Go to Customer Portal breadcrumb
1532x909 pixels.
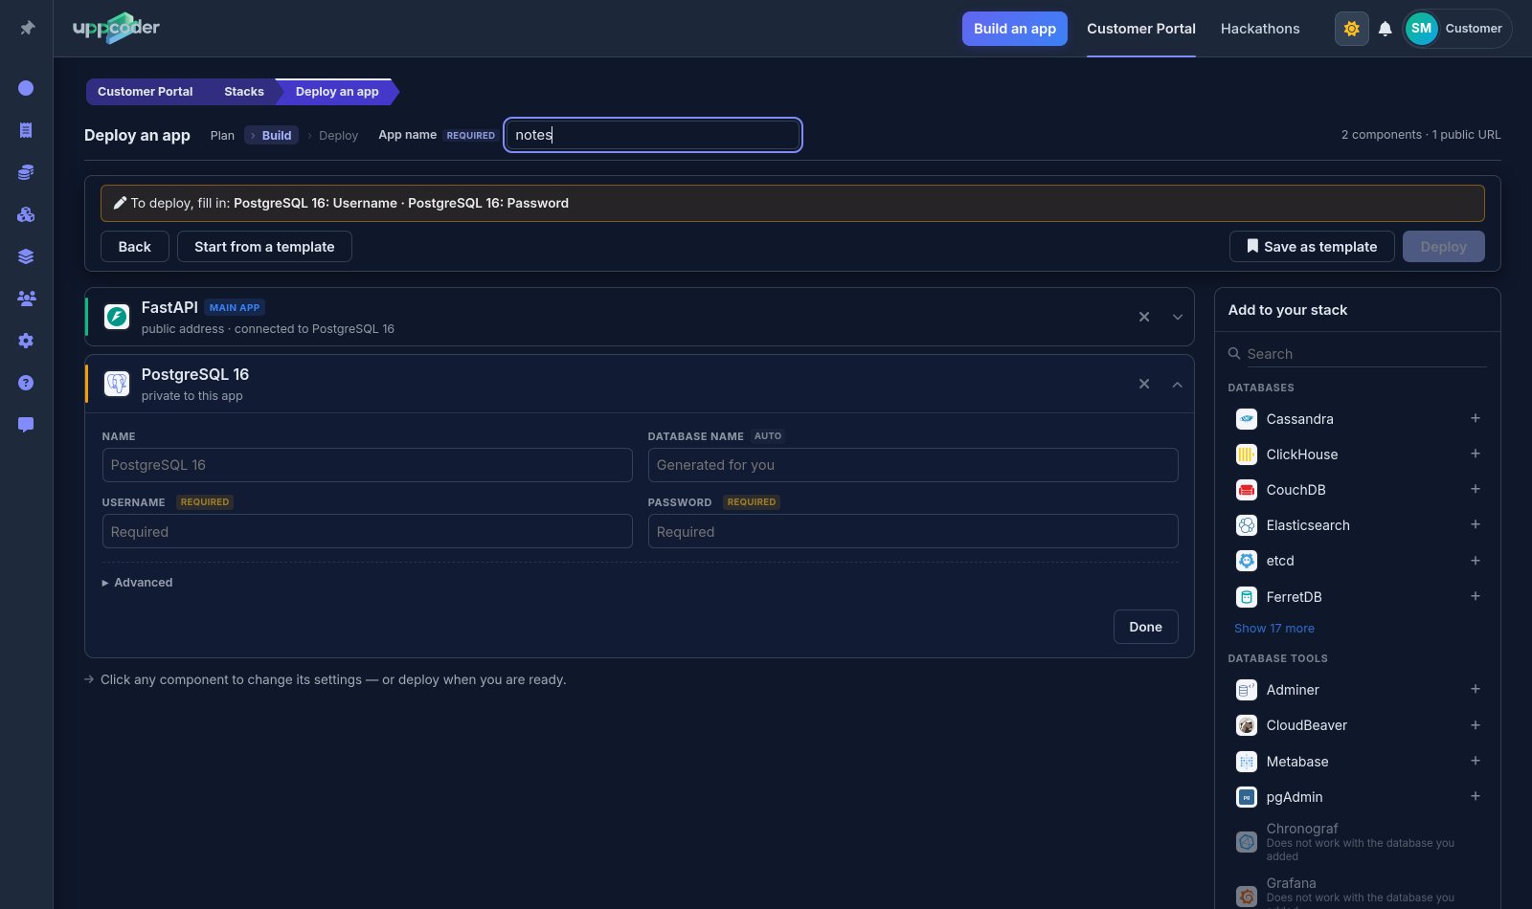tap(145, 92)
